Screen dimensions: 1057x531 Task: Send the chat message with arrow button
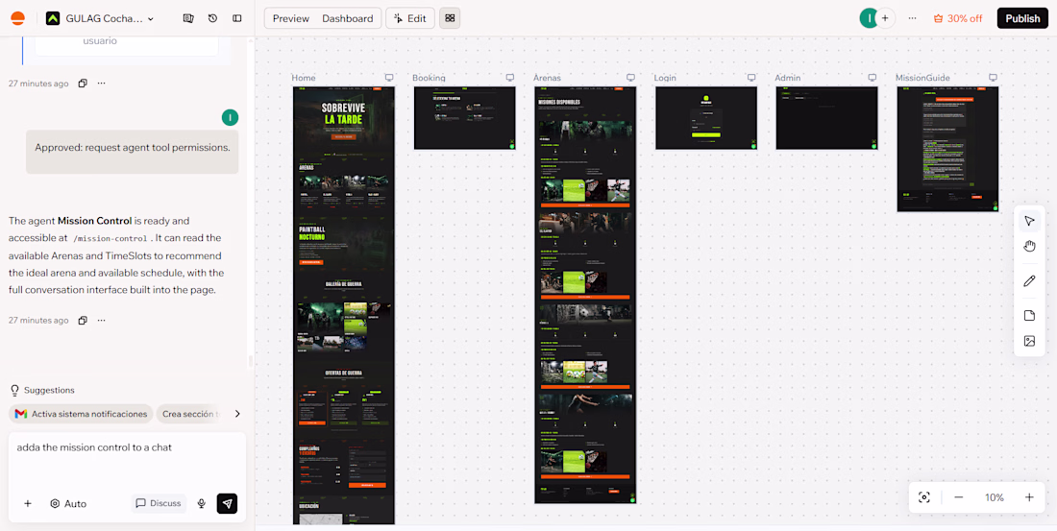(227, 503)
